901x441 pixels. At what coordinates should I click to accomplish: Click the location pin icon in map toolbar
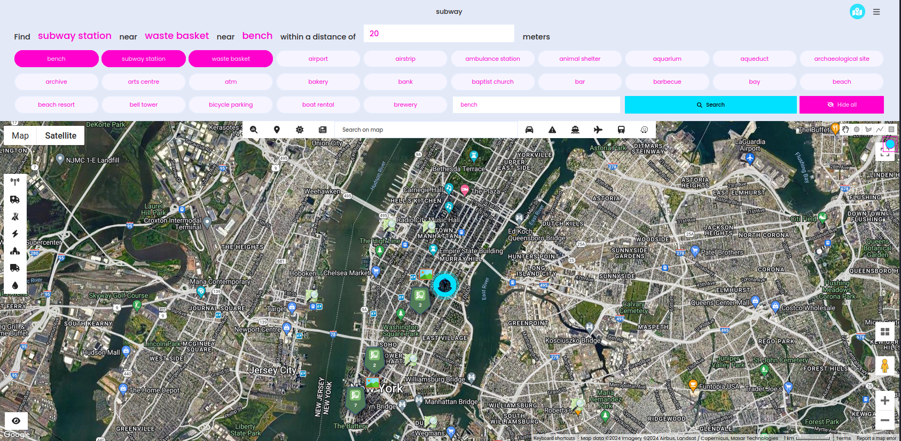tap(277, 130)
